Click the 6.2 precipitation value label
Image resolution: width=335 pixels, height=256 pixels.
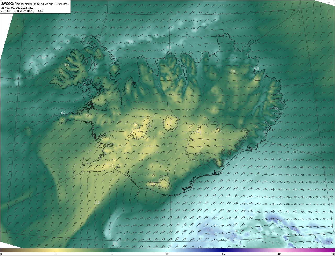(x=63, y=113)
